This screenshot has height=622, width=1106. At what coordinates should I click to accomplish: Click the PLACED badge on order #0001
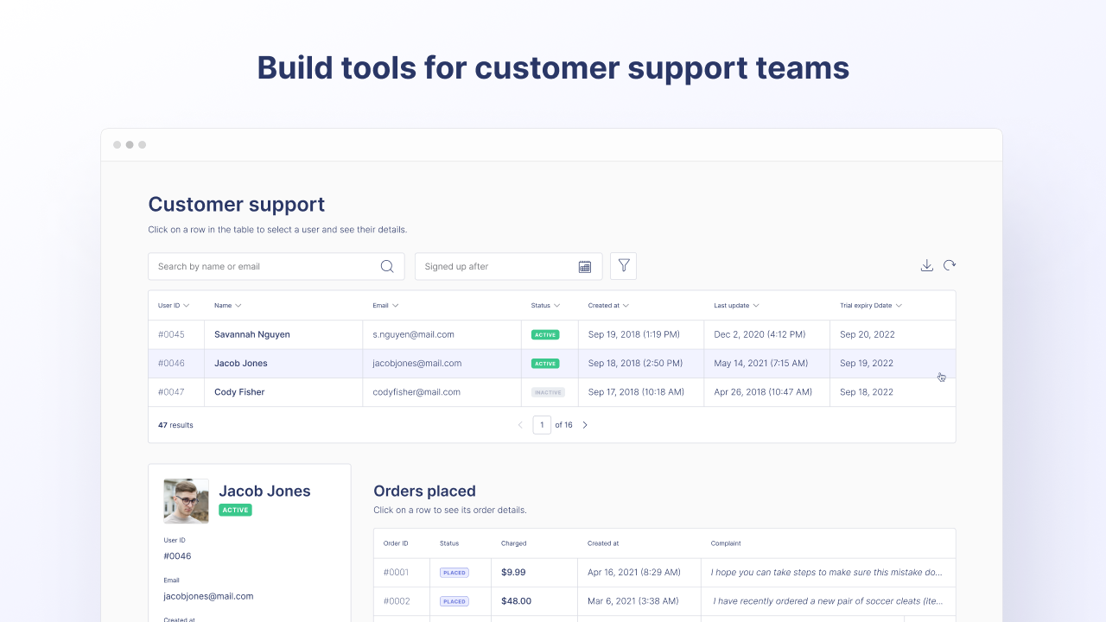[454, 572]
